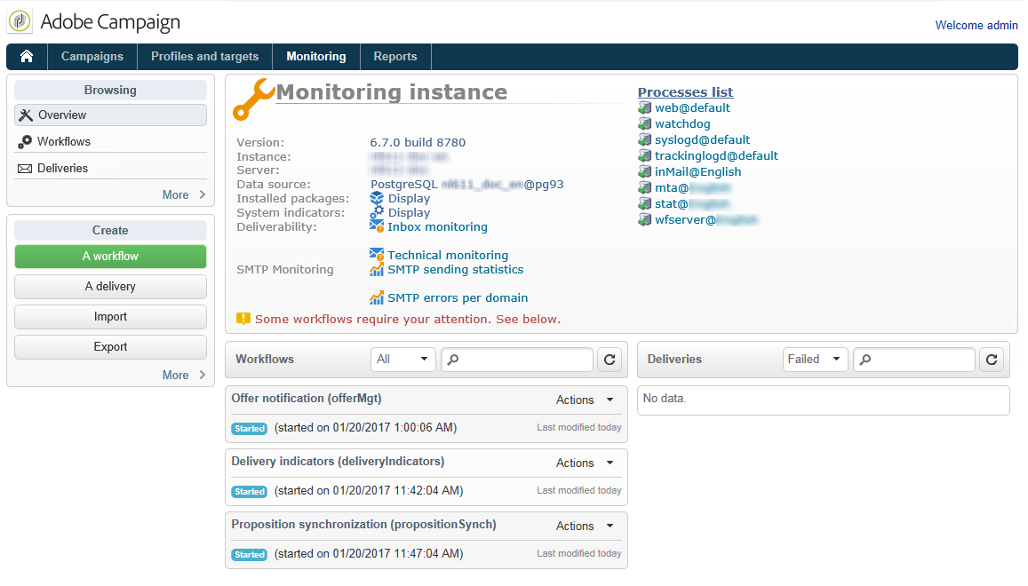This screenshot has width=1028, height=586.
Task: Refresh the Workflows list
Action: (609, 360)
